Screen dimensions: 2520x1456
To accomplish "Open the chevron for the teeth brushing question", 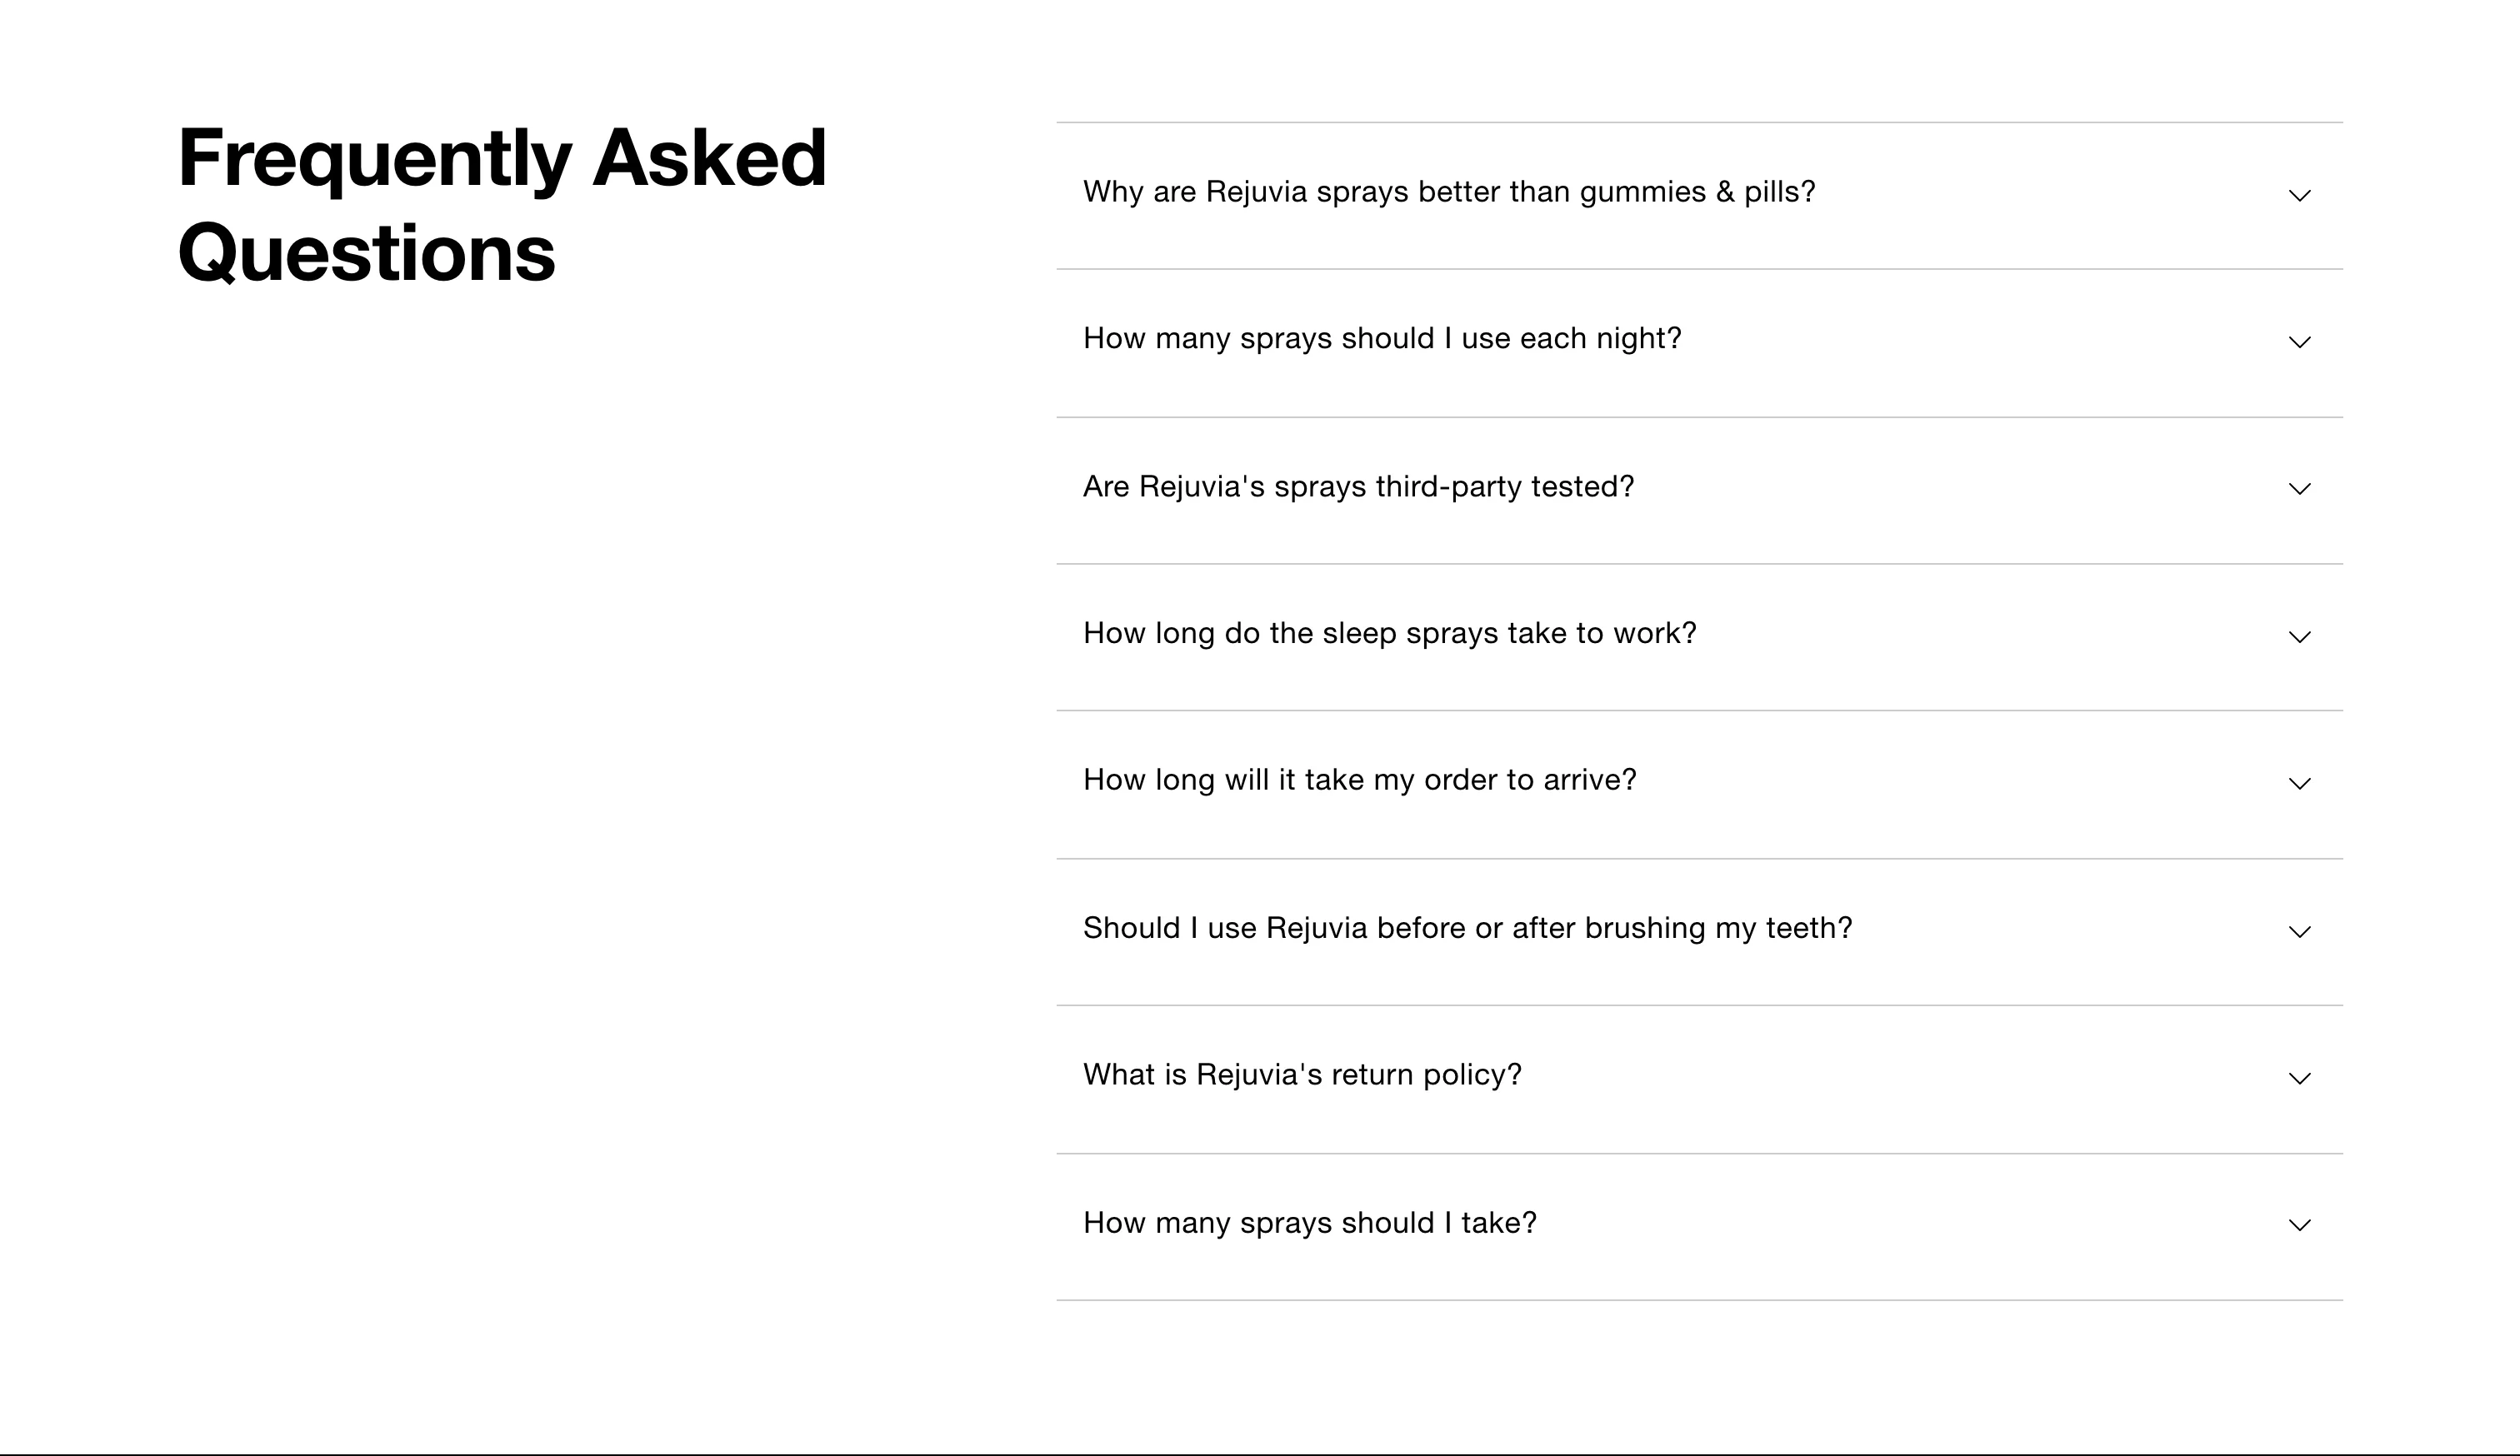I will (2299, 930).
